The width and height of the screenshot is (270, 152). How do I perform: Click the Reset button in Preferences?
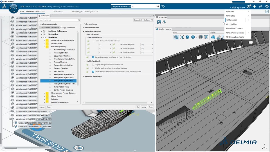point(49,107)
